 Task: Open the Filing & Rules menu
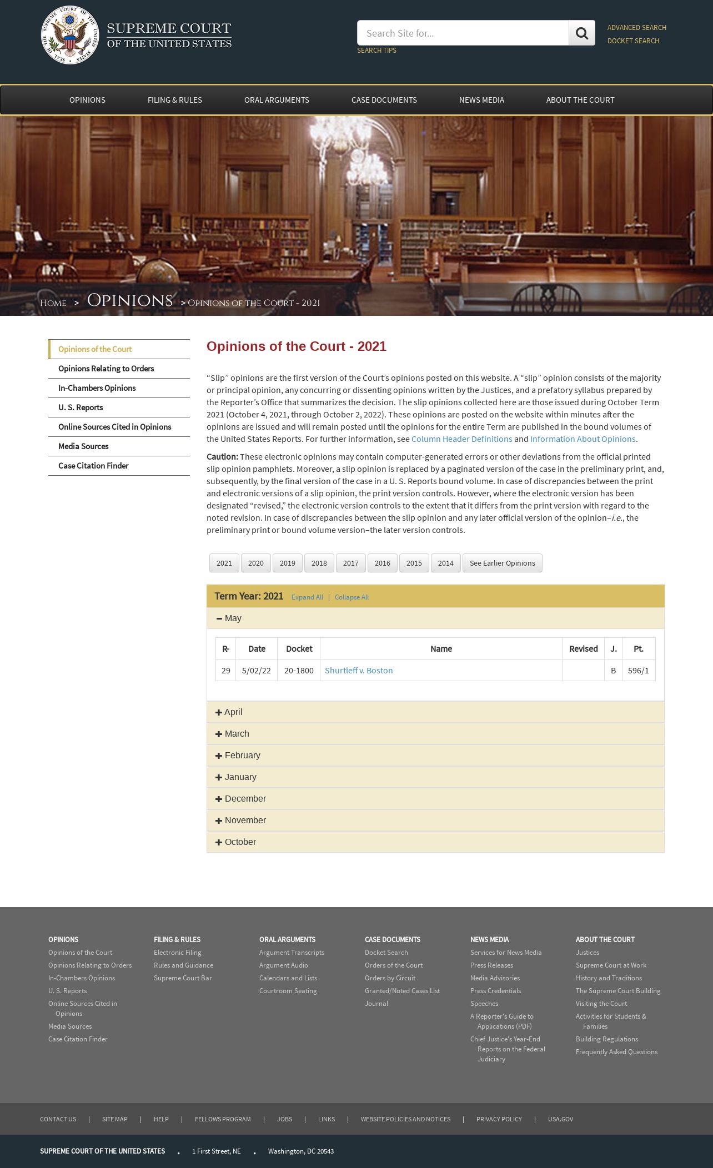pos(175,100)
